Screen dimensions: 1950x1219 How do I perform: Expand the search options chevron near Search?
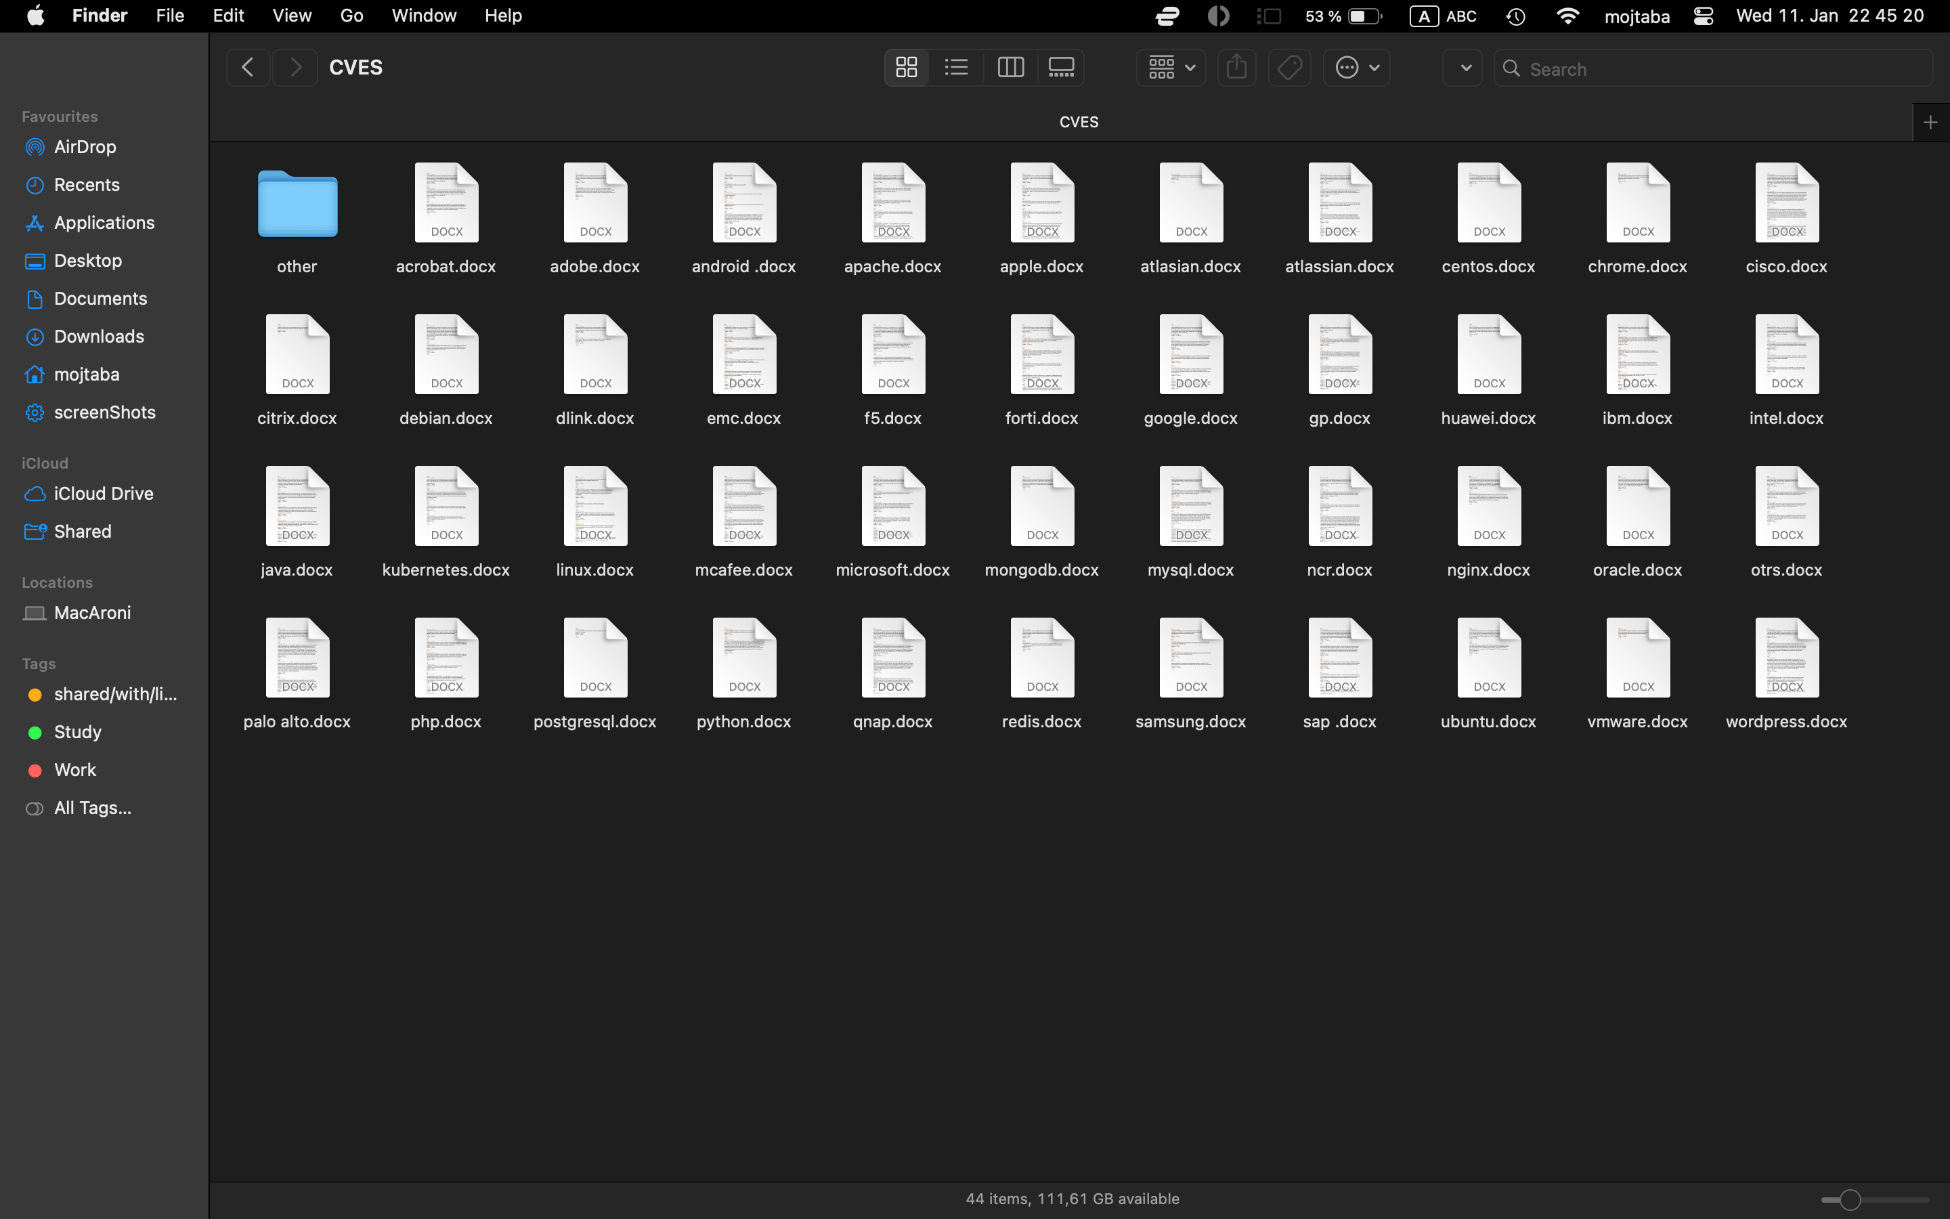1462,68
